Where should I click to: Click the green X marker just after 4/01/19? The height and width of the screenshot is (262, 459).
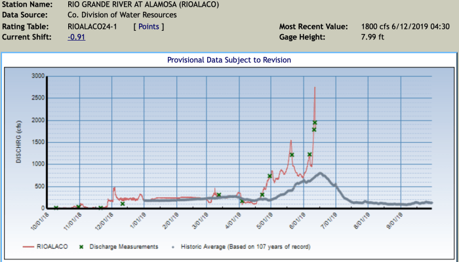(242, 201)
